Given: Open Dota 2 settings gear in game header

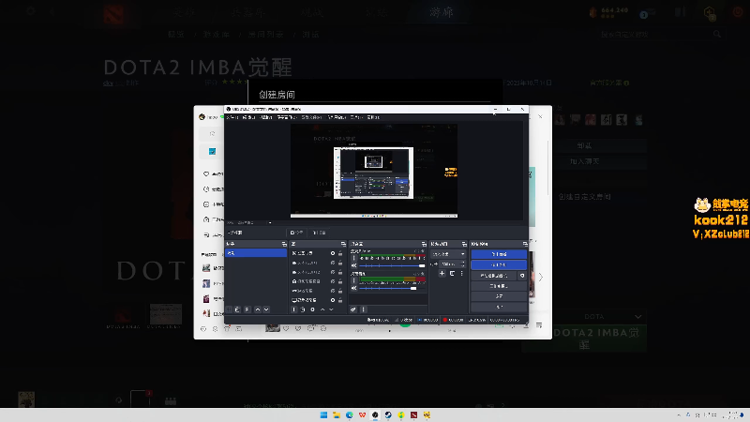Looking at the screenshot, I should coord(31,10).
